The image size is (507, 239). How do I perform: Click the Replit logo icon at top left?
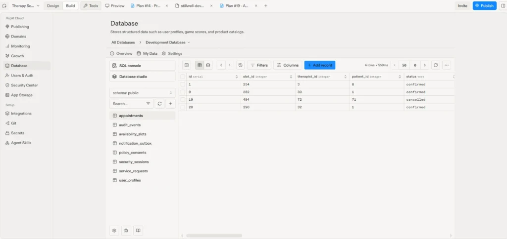pyautogui.click(x=4, y=6)
